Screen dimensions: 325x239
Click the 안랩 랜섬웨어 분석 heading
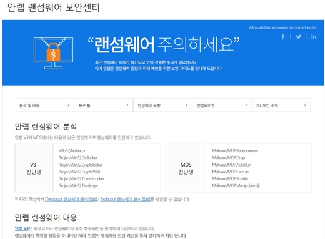point(46,127)
